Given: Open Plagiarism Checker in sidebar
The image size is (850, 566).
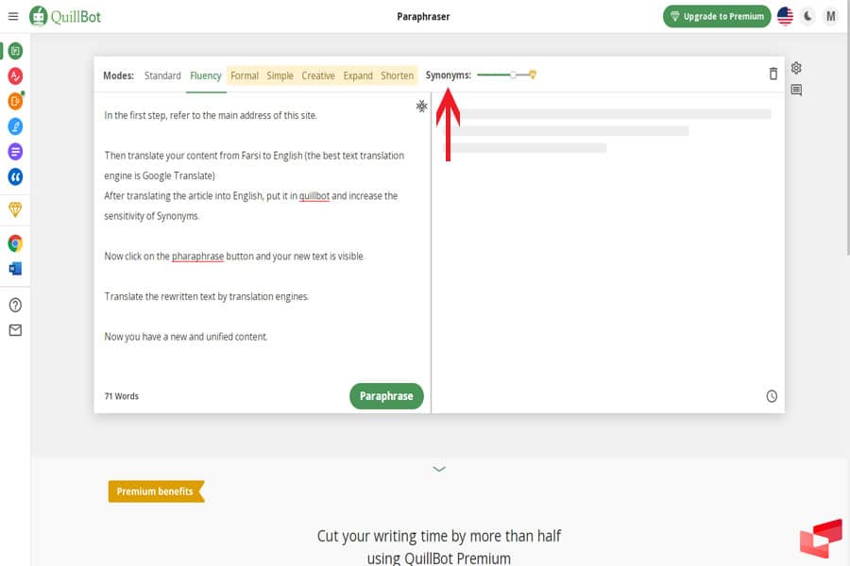Looking at the screenshot, I should pyautogui.click(x=15, y=101).
